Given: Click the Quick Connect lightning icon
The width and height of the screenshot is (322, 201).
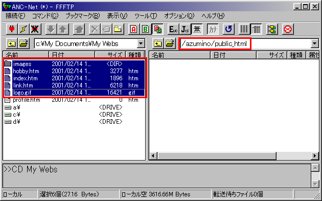Looking at the screenshot, I should 23,29.
